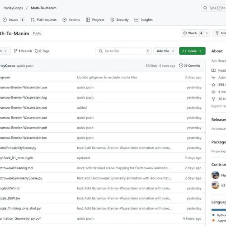Open the Brenier-Wasserstein.pdf file
This screenshot has height=226, width=226.
point(24,128)
